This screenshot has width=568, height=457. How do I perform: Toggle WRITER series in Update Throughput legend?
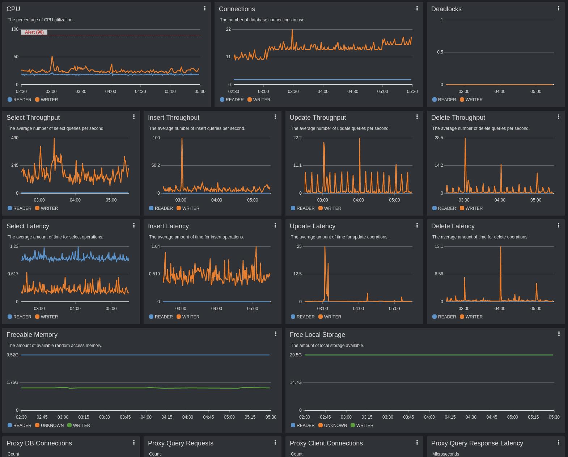330,208
